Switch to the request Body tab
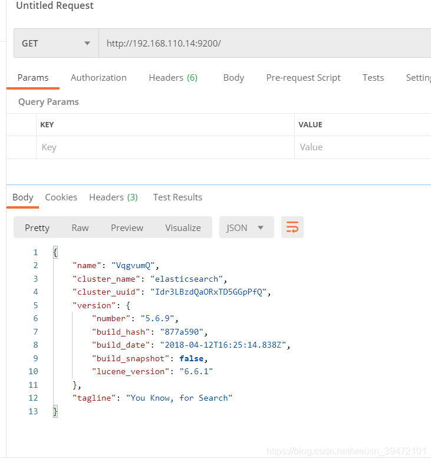The width and height of the screenshot is (431, 462). (x=233, y=78)
